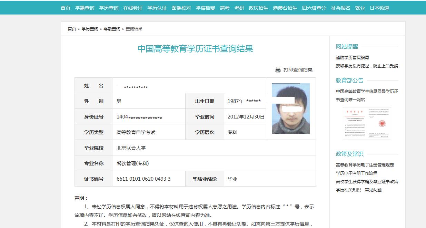426x228 pixels.
Task: Click the printer icon beside 打印查询结果
Action: tap(278, 70)
